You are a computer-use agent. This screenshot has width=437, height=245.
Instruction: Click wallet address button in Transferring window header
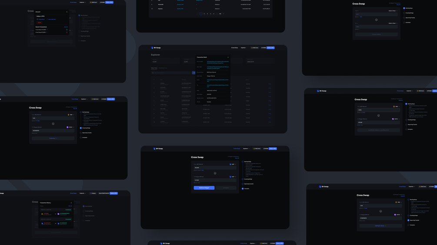click(x=111, y=99)
